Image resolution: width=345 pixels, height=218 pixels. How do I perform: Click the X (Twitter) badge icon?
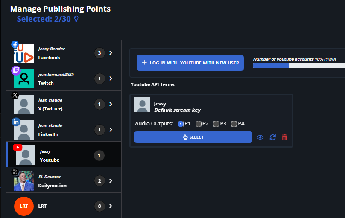(x=15, y=96)
